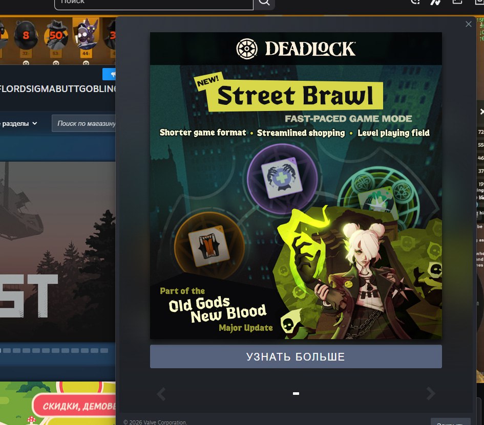Click the FLORDSIGMABUTTGOBLIN heading text
The height and width of the screenshot is (425, 484).
pyautogui.click(x=58, y=89)
